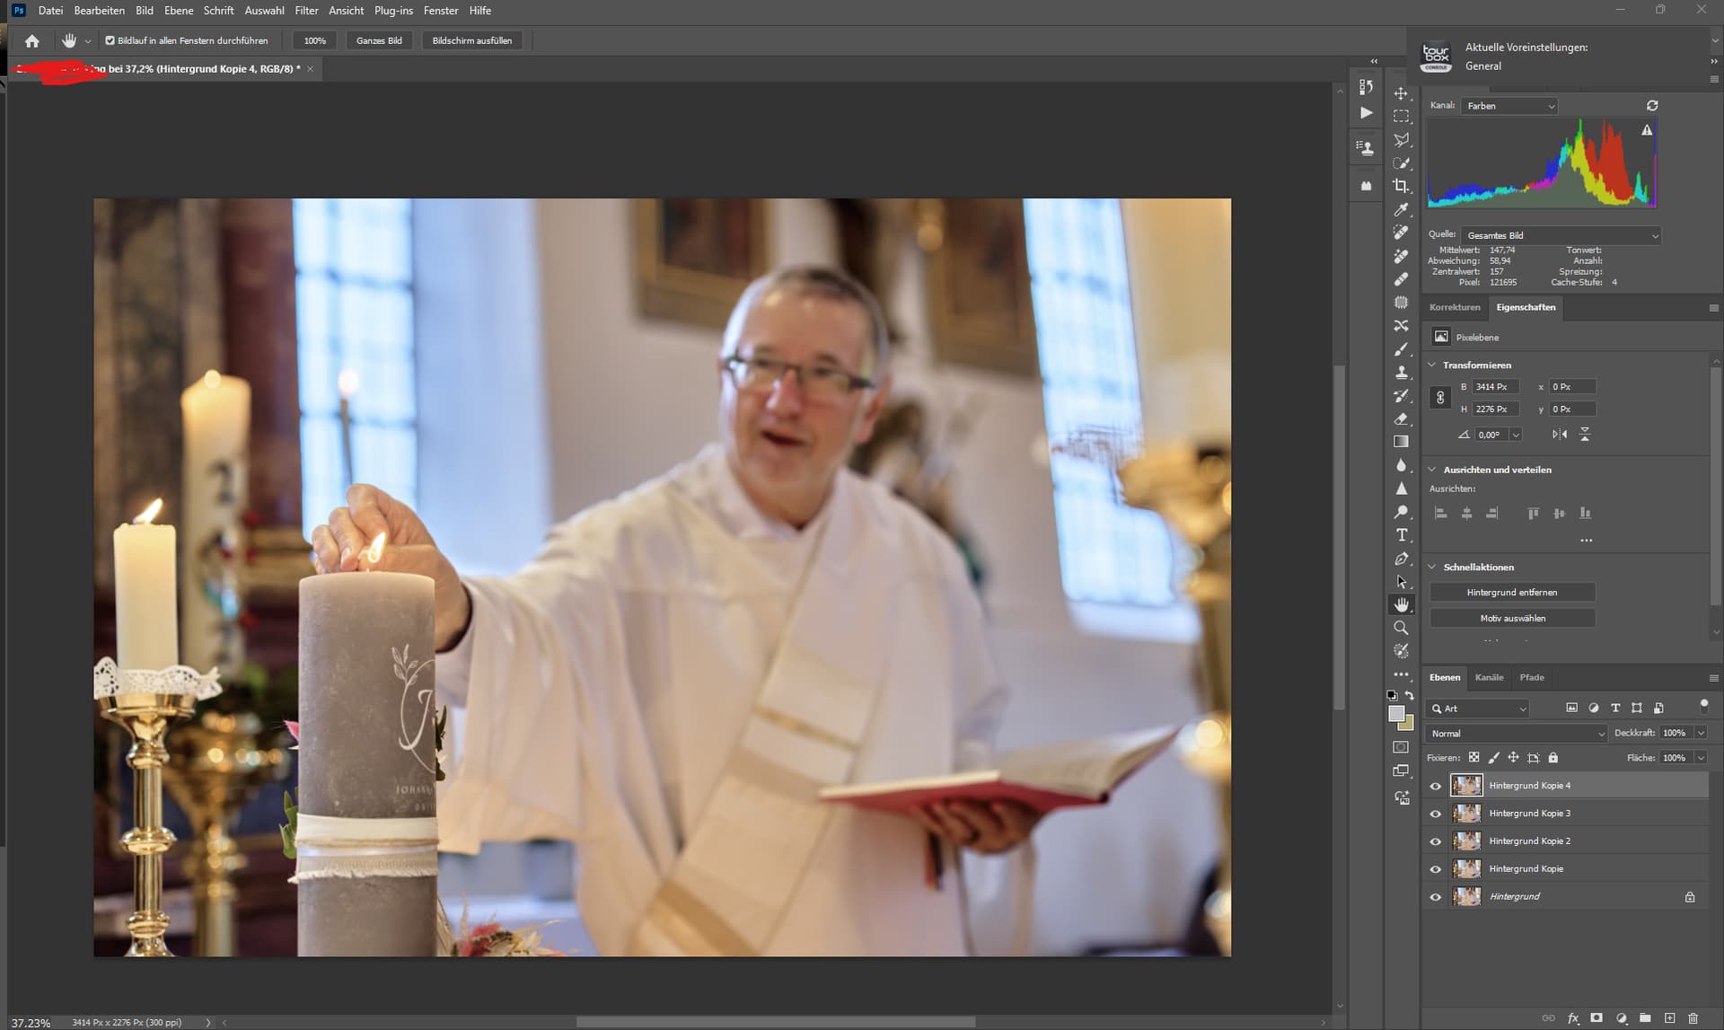Click the foreground color swatch
The width and height of the screenshot is (1724, 1030).
point(1395,714)
